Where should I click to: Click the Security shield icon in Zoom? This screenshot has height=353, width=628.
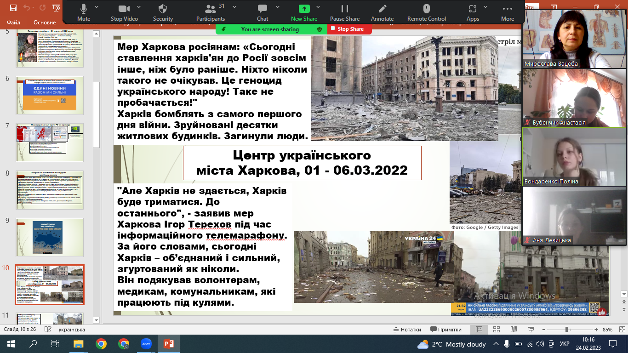tap(163, 9)
